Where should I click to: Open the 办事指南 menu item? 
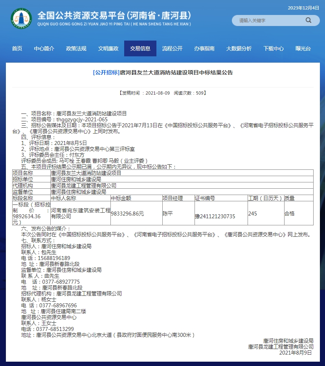[x=204, y=48]
